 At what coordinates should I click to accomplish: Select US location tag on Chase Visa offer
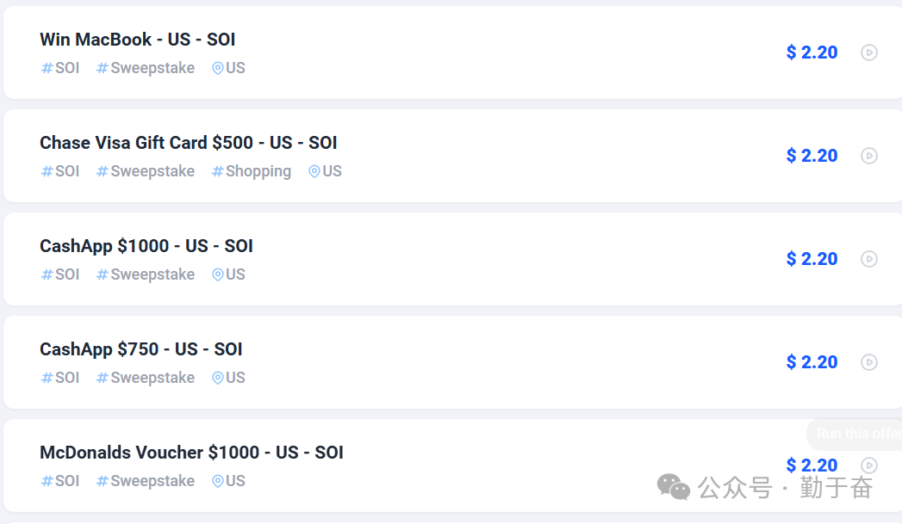[325, 171]
